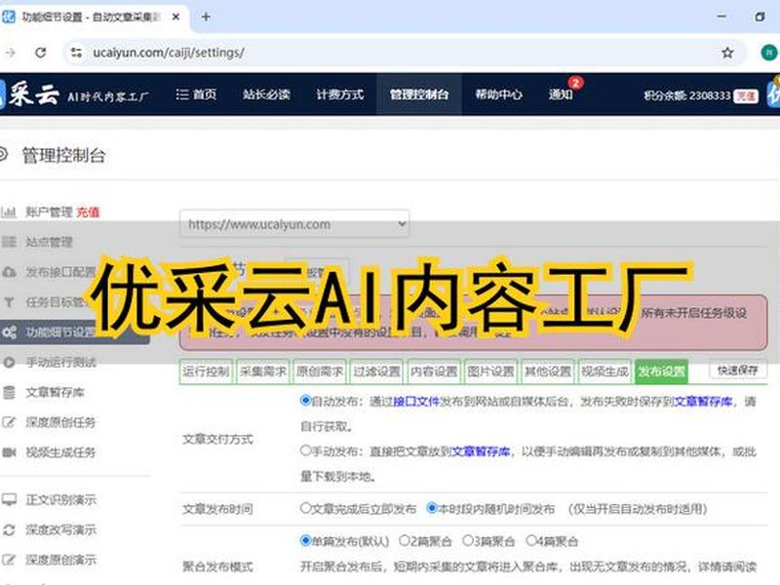Viewport: 780px width, 585px height.
Task: Click the red 充值 button beside points balance
Action: pyautogui.click(x=746, y=96)
